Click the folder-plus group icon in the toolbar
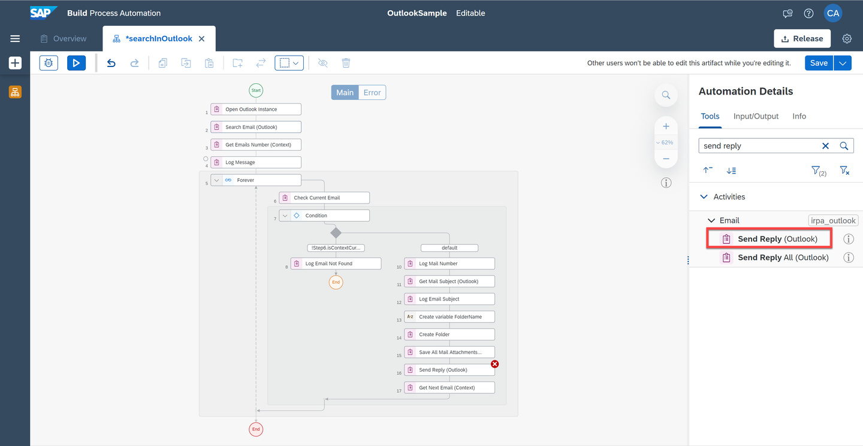 pos(238,63)
